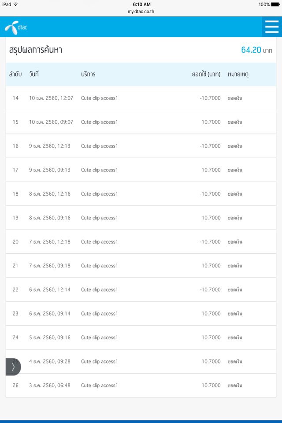Select row 20 dated 7 ธ.ค. 12:18
Screen dimensions: 282x423
(141, 242)
